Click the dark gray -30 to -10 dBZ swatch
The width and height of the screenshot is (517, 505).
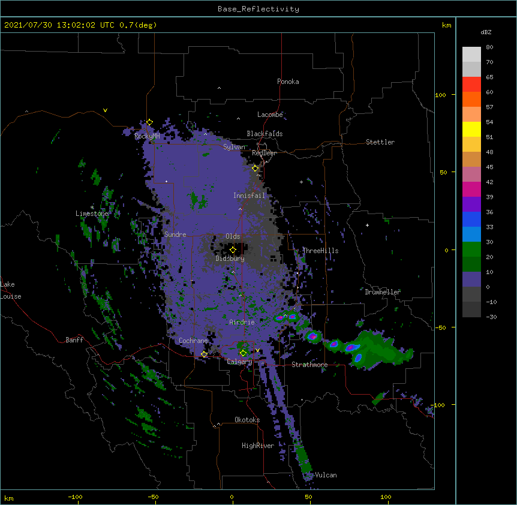[x=471, y=309]
